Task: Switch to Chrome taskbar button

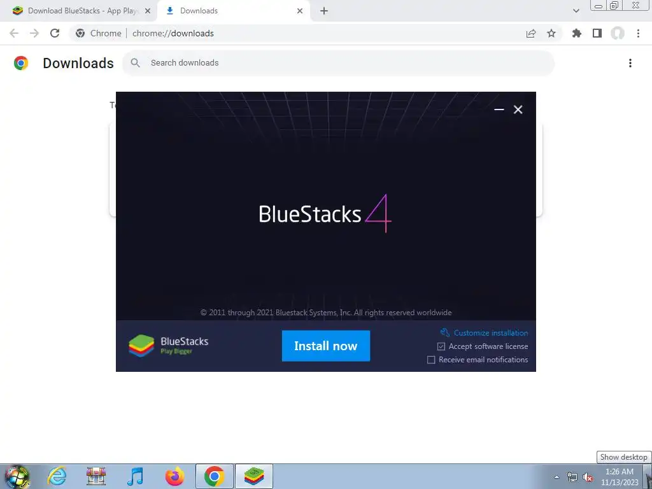Action: coord(214,476)
